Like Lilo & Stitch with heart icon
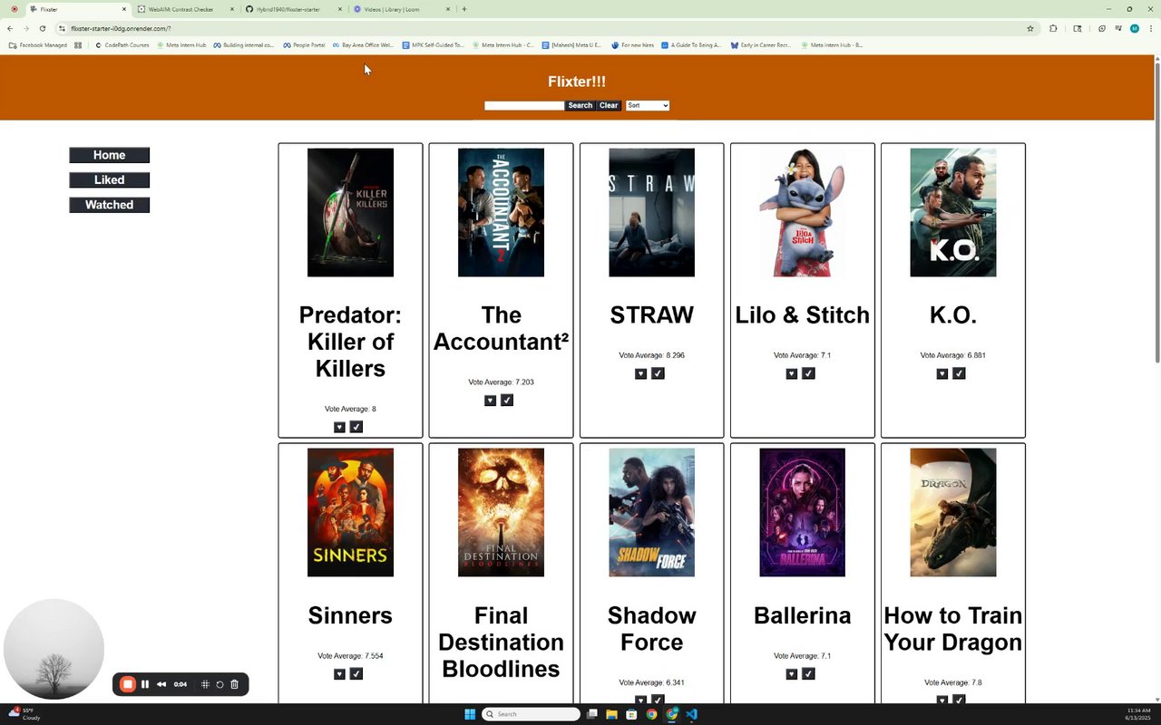This screenshot has height=725, width=1161. pyautogui.click(x=791, y=373)
